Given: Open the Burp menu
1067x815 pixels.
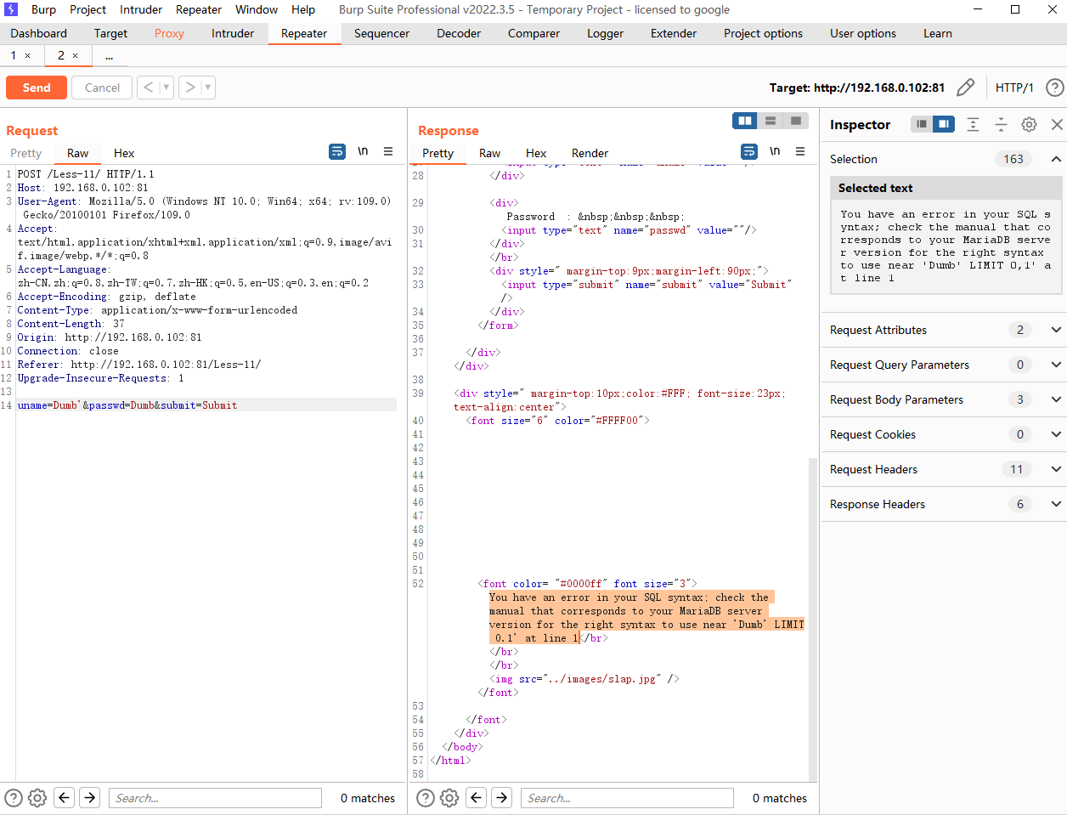Looking at the screenshot, I should coord(43,9).
